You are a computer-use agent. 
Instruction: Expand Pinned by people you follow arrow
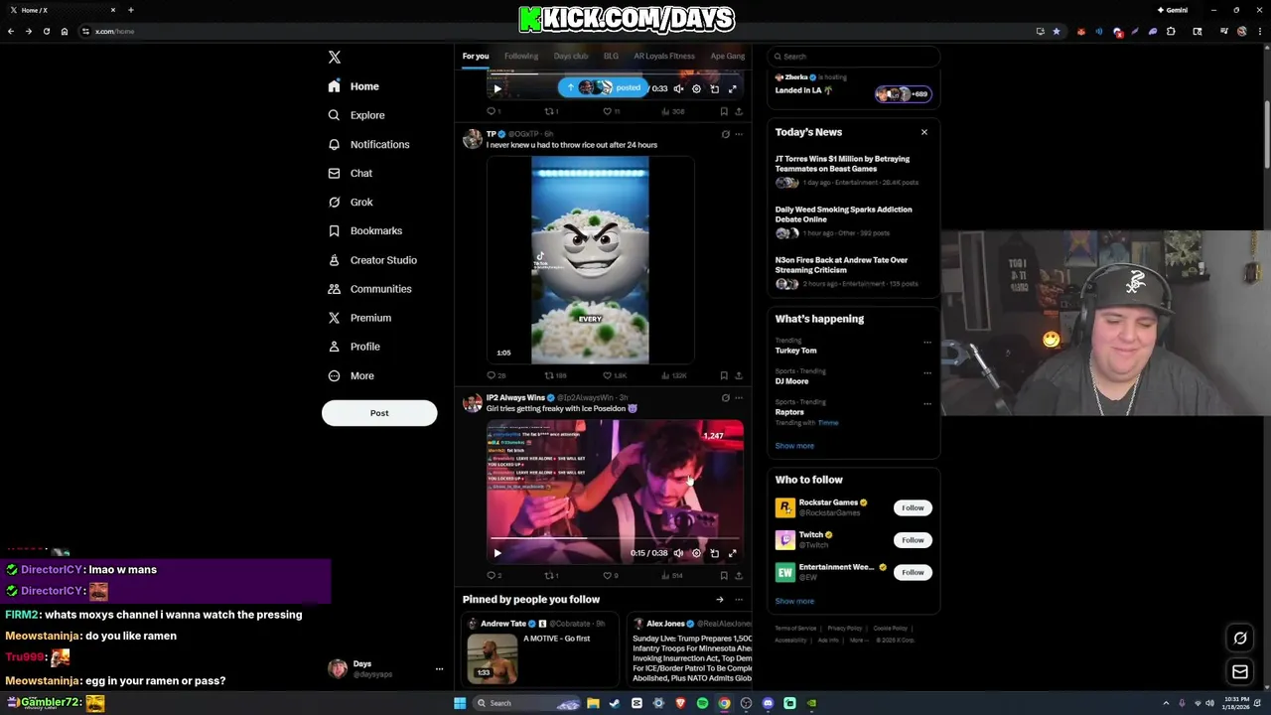click(x=720, y=600)
